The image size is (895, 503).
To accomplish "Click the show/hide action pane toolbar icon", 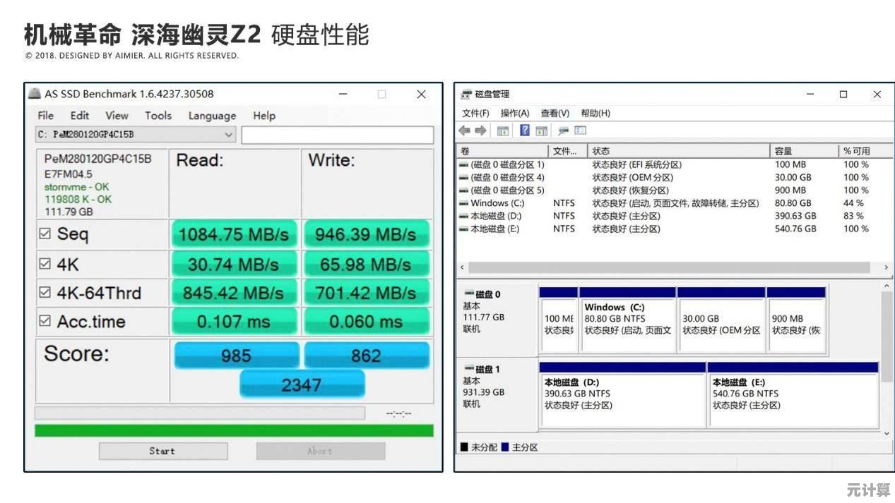I will [x=542, y=131].
